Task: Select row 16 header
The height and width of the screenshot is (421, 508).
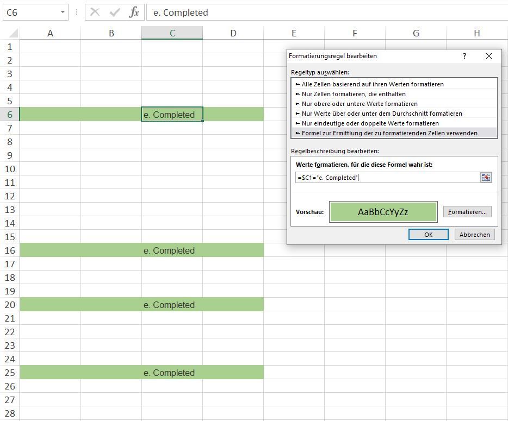Action: (x=10, y=250)
